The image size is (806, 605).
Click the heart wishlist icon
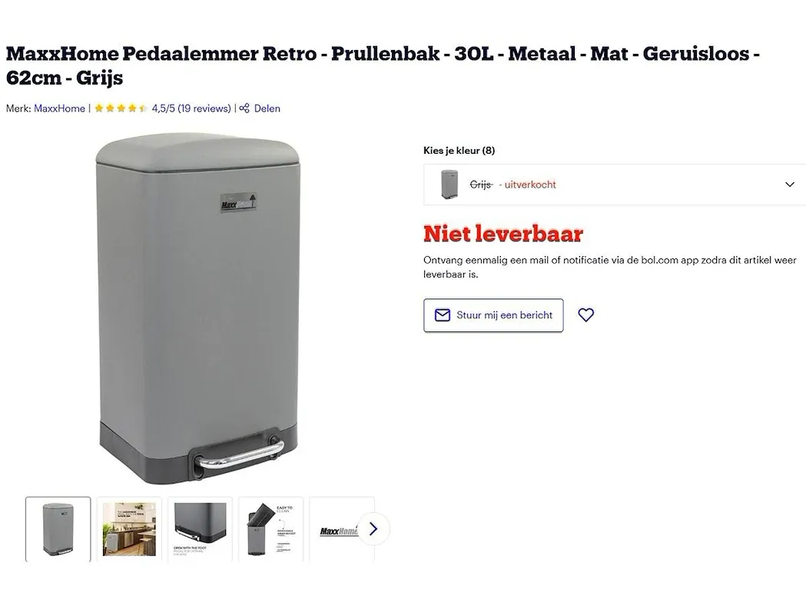pyautogui.click(x=585, y=315)
